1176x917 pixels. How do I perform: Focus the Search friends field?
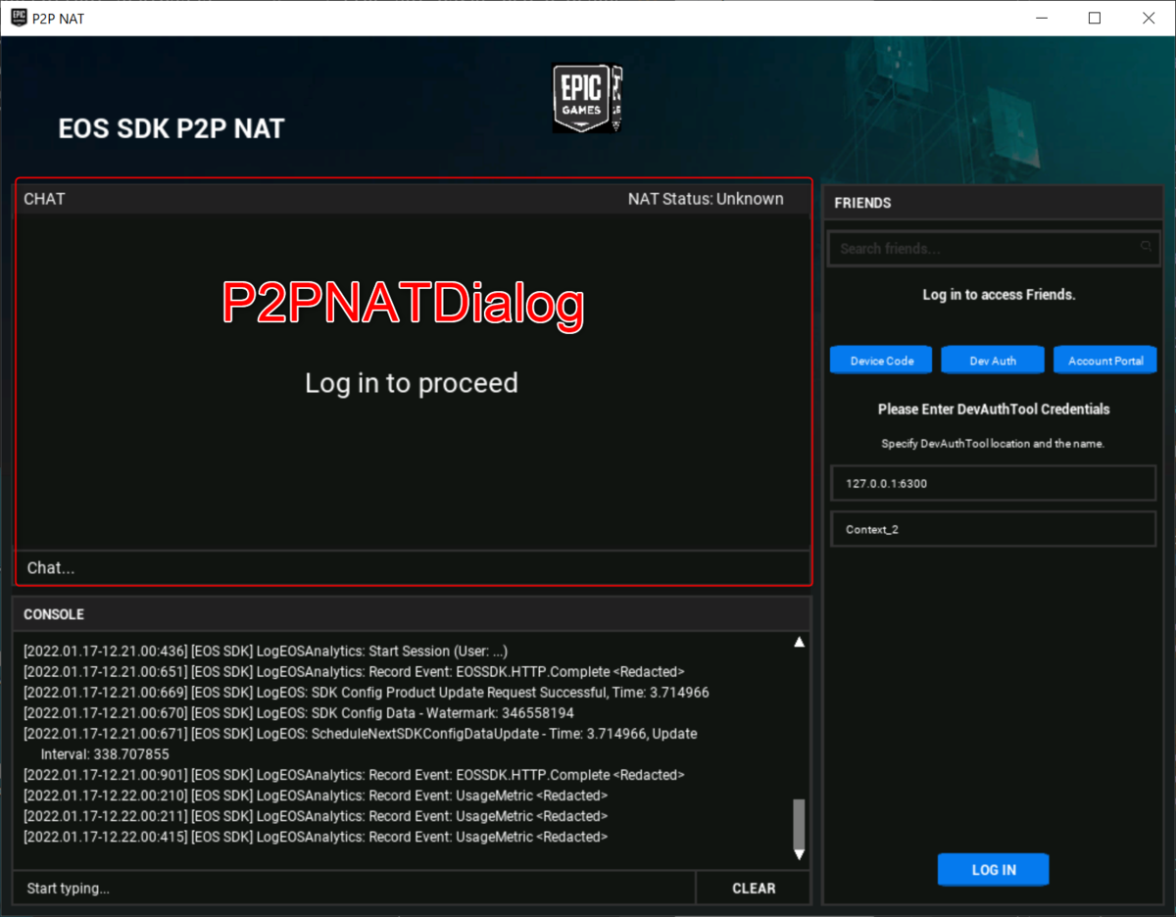(993, 249)
